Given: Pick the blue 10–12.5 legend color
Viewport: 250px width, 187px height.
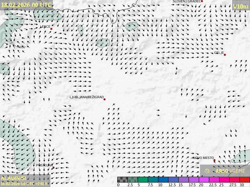Looking at the screenshot, I should tap(163, 180).
